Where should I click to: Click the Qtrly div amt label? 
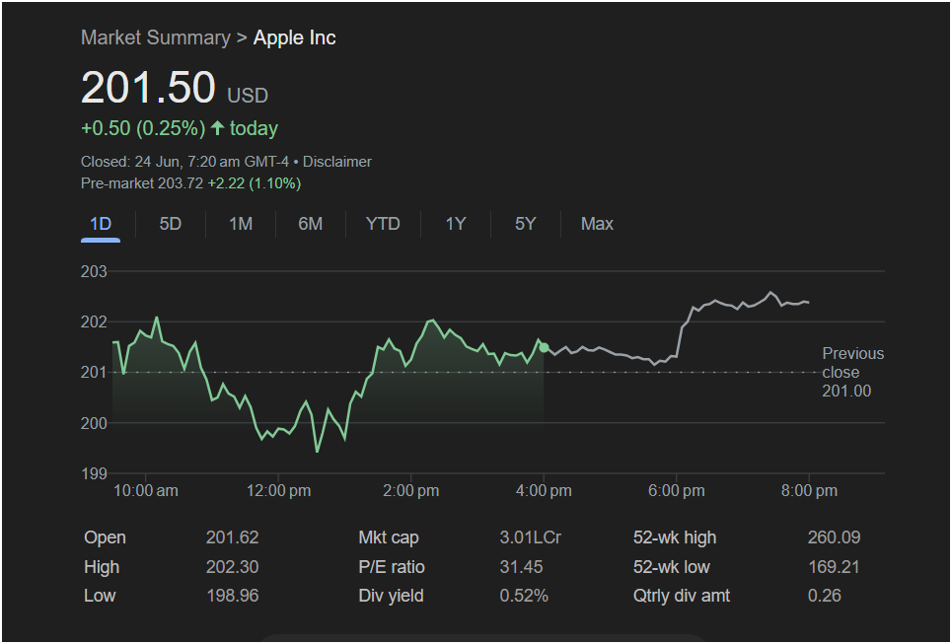click(x=682, y=596)
